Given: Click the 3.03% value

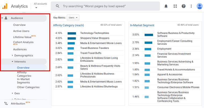Looking at the screenshot, I should click(x=136, y=35).
